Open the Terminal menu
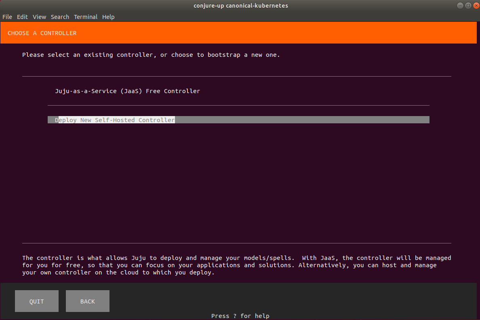The image size is (480, 320). (85, 17)
